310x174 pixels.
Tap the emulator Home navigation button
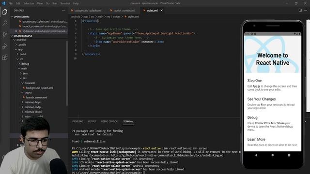(x=273, y=155)
